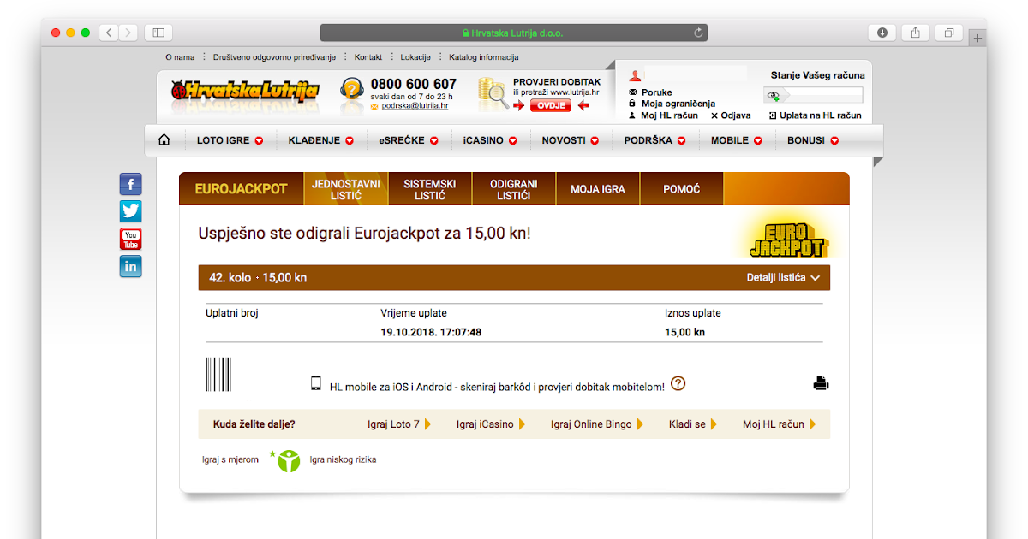
Task: Click the ticket barcode image
Action: click(x=218, y=375)
